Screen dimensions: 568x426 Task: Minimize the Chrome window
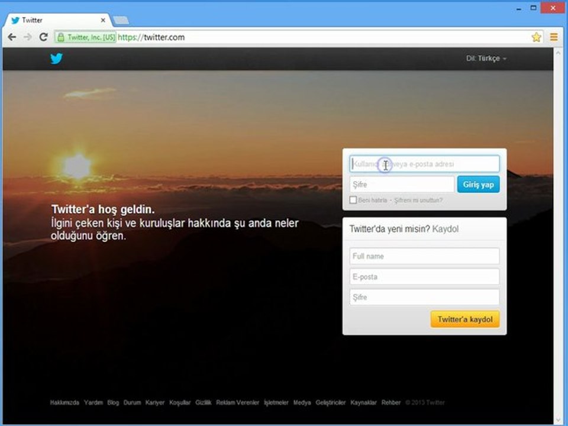pyautogui.click(x=519, y=8)
